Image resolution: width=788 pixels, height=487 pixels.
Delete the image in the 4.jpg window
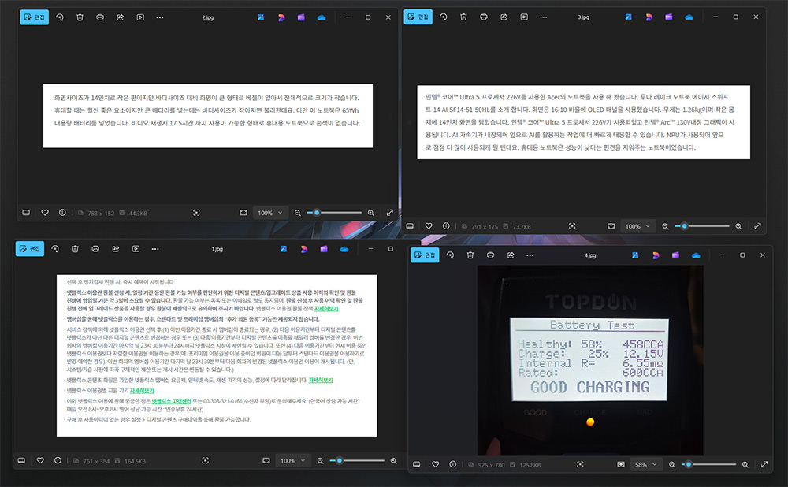[x=470, y=255]
